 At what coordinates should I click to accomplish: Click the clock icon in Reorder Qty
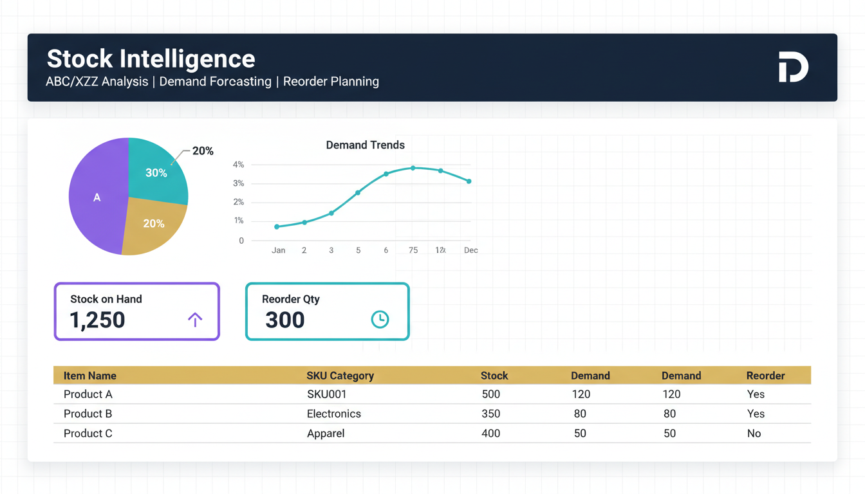380,319
